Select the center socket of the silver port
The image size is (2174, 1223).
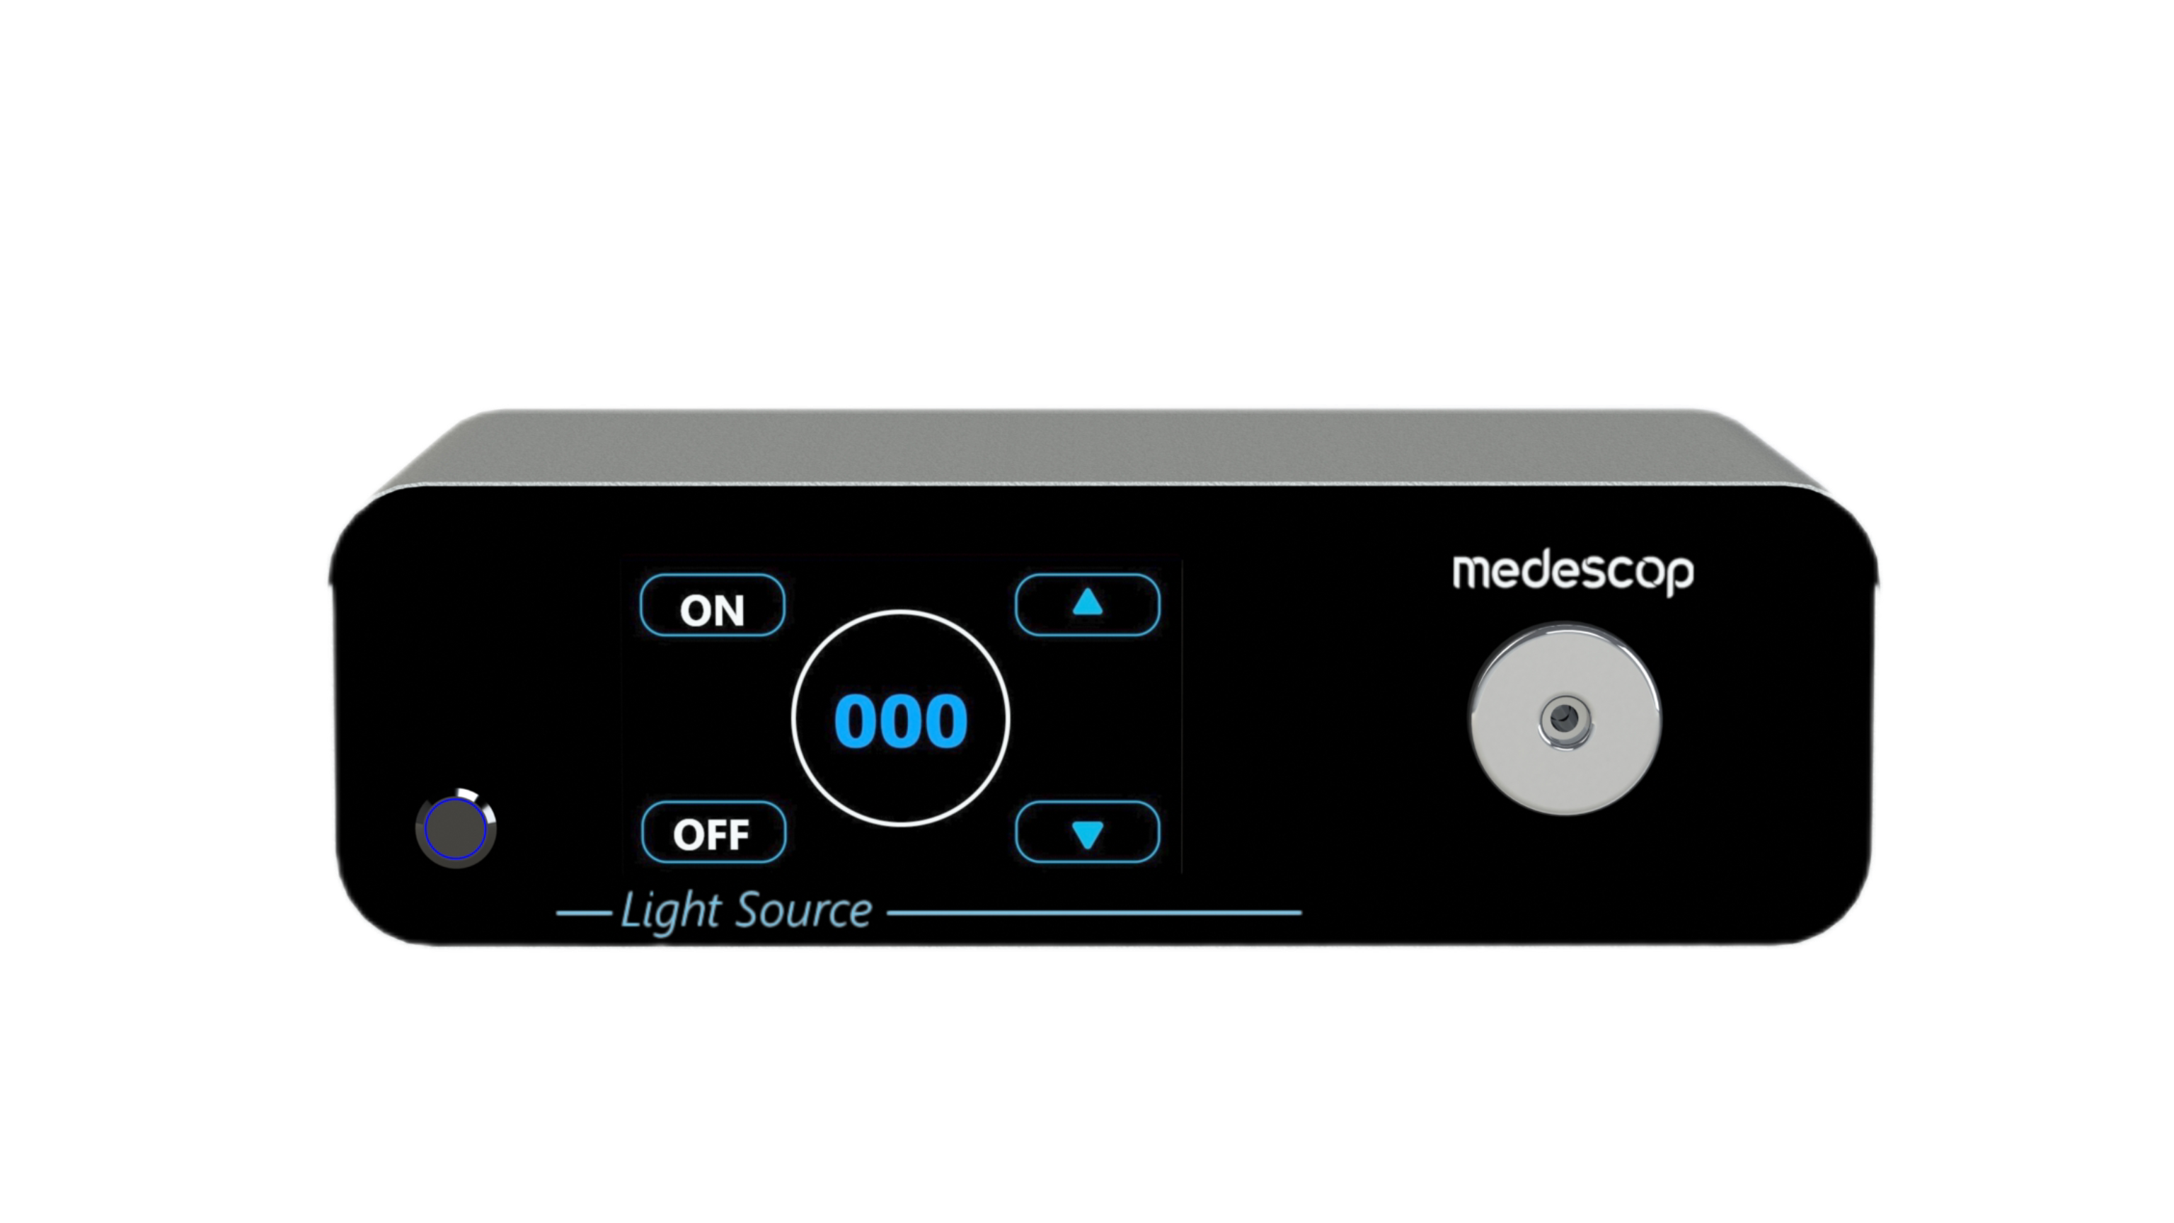1565,720
